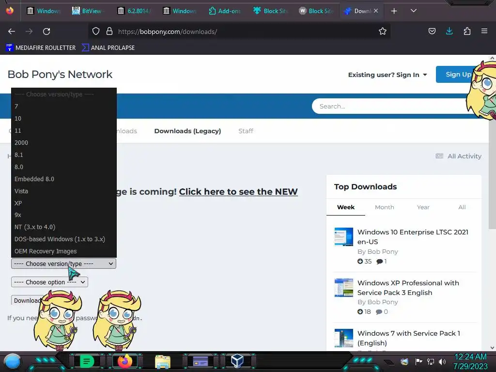
Task: Switch Top Downloads to Month tab
Action: 384,207
